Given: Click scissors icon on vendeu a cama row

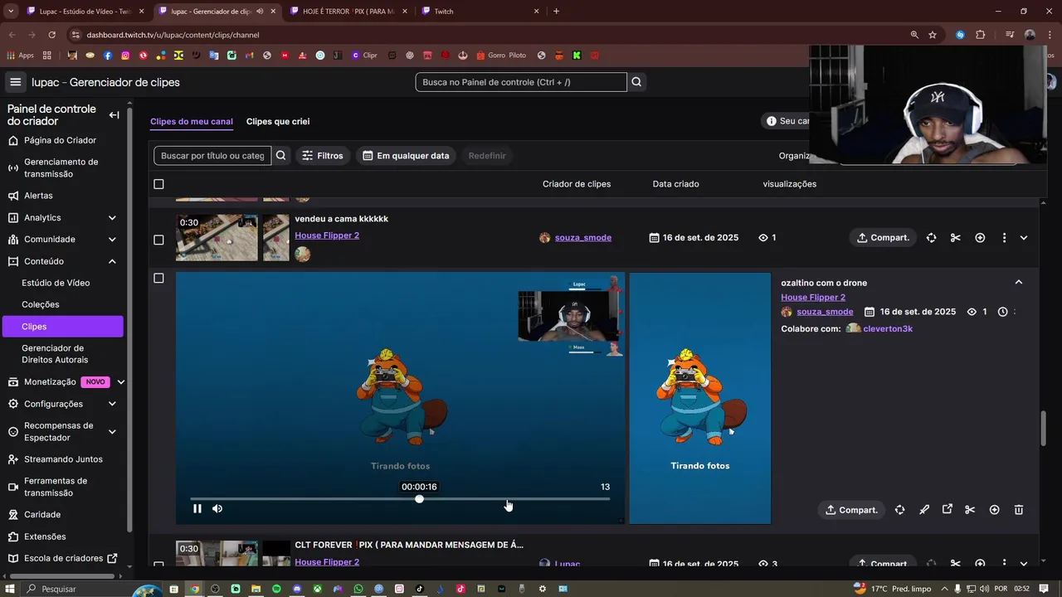Looking at the screenshot, I should (955, 238).
